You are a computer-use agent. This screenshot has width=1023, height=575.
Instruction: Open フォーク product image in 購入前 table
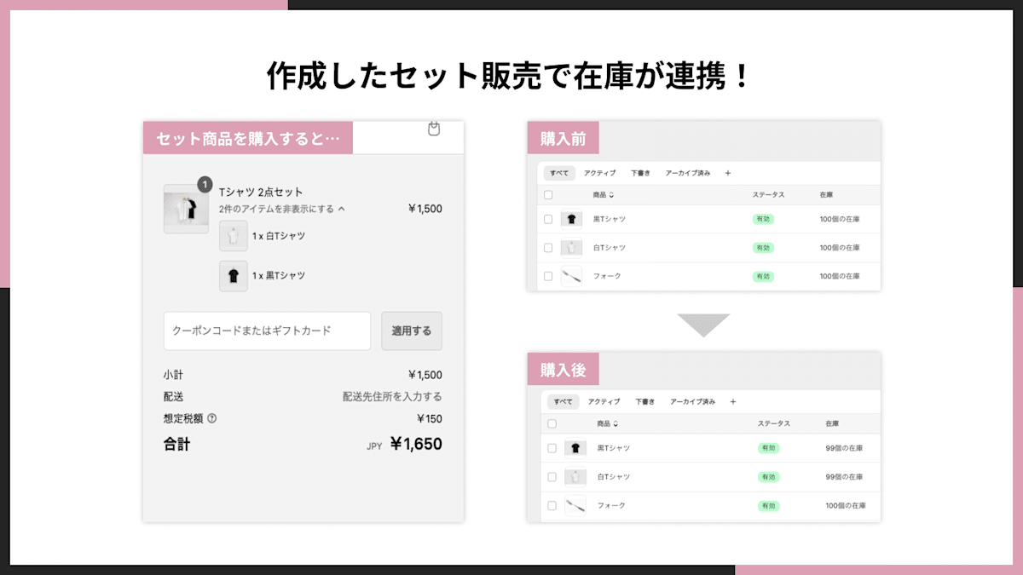tap(571, 276)
